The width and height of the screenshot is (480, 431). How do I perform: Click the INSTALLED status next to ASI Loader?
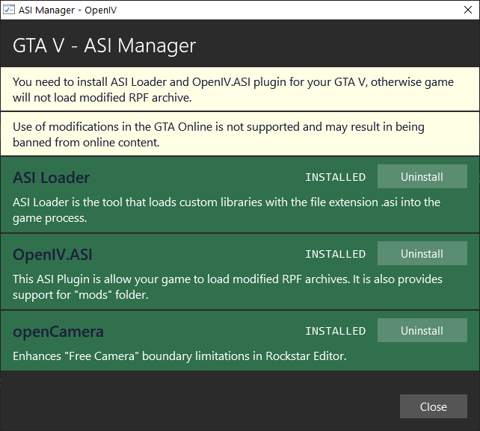click(336, 177)
